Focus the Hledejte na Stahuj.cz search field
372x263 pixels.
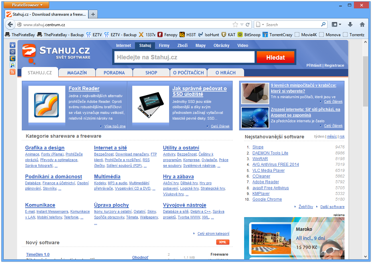click(184, 57)
